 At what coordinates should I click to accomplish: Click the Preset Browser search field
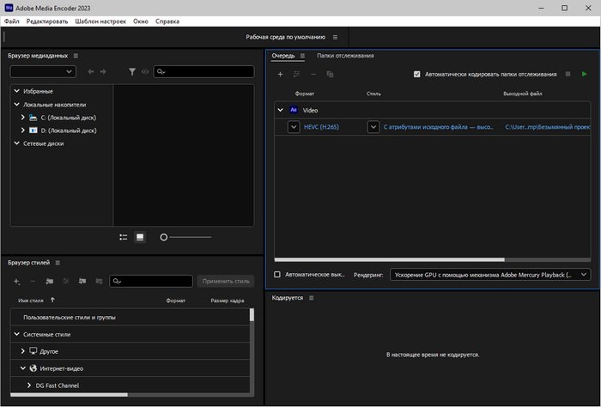151,281
